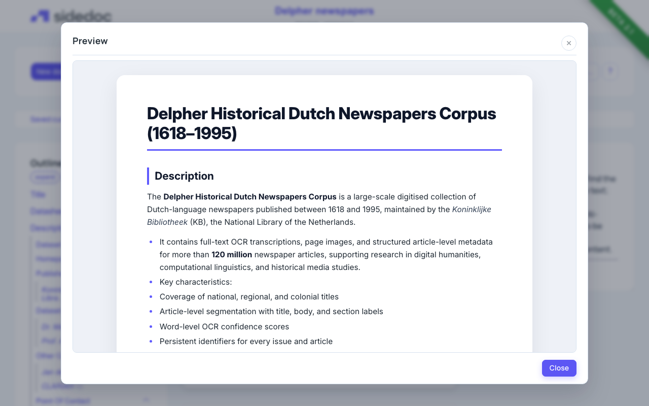Screen dimensions: 649x406
Task: Close the Preview dialog with the X icon
Action: point(569,43)
